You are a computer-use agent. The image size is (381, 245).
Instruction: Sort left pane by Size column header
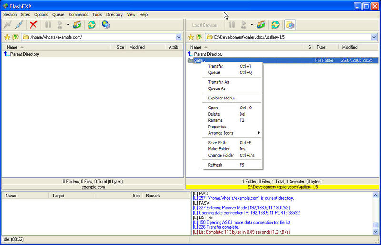click(118, 47)
